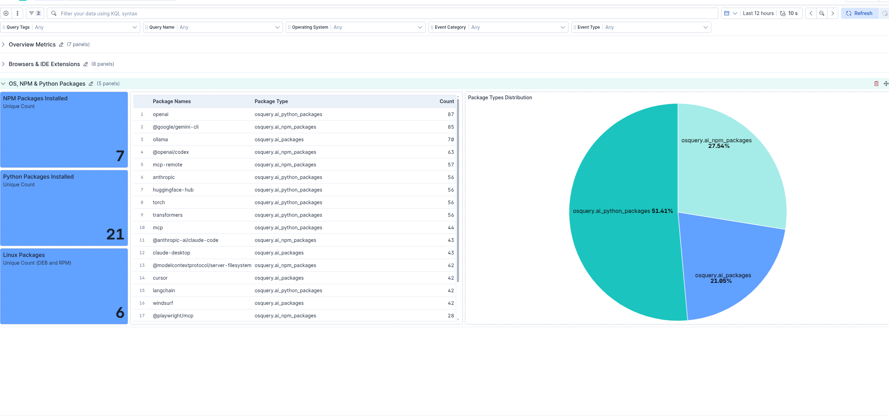
Task: Edit the OS, NPM & Python Packages title
Action: click(x=91, y=84)
